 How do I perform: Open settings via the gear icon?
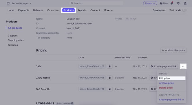pos(178,3)
